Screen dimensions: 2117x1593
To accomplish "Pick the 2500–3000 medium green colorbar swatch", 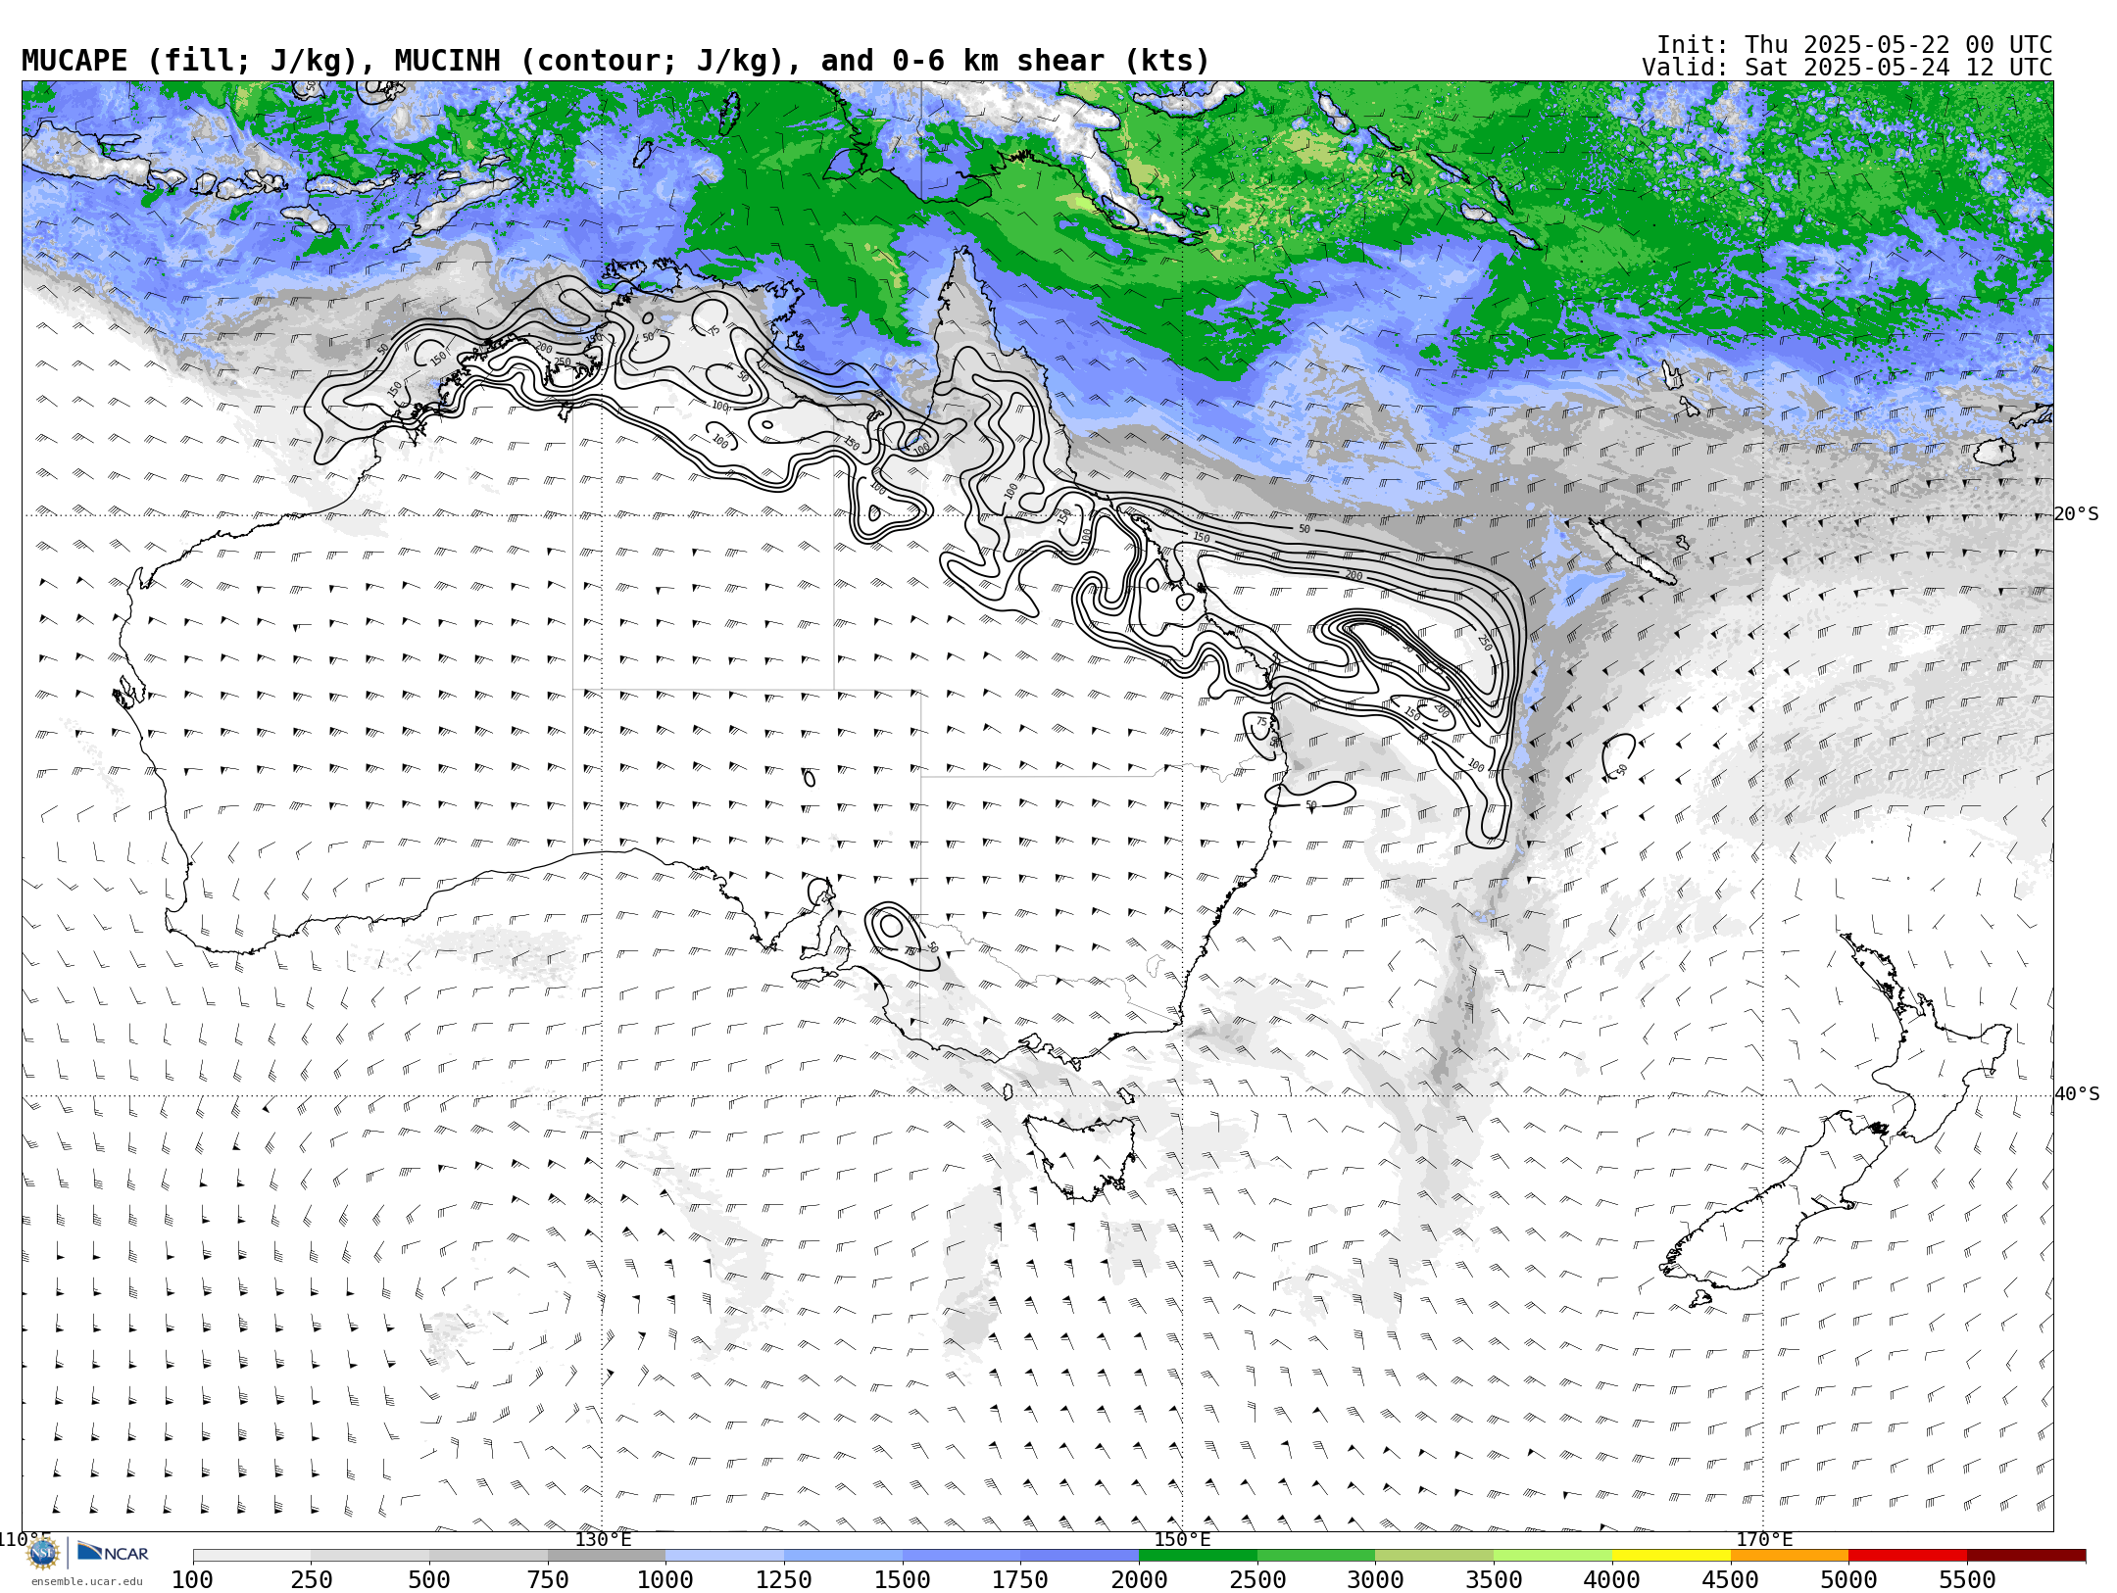I will coord(1316,1556).
